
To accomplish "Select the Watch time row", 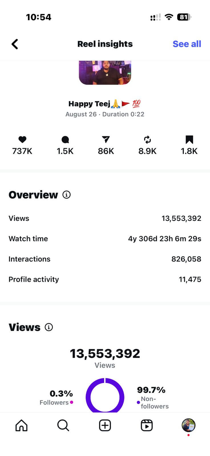I will point(105,239).
